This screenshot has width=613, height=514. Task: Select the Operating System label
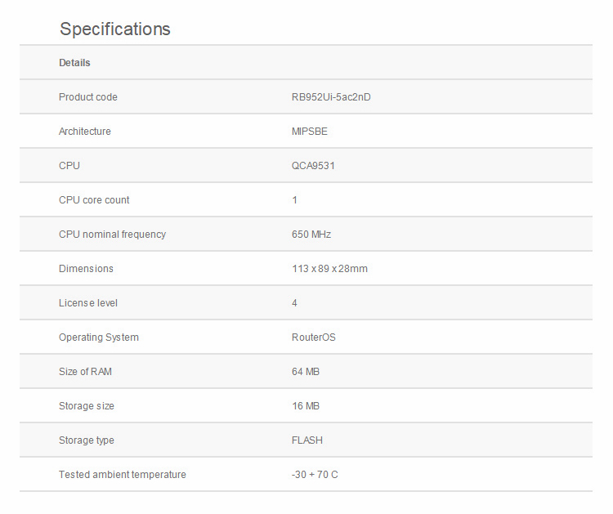[99, 337]
